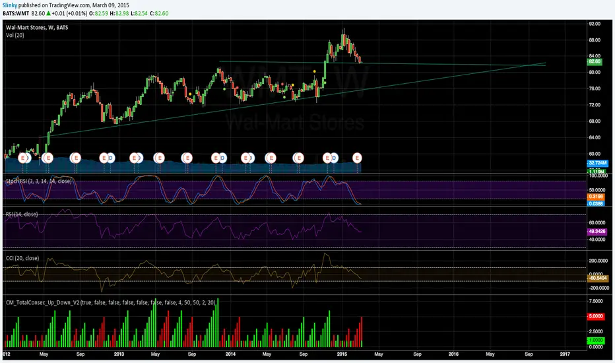Click the O:82.59 open value in header
Viewport: 615px width, 363px height.
(99, 13)
